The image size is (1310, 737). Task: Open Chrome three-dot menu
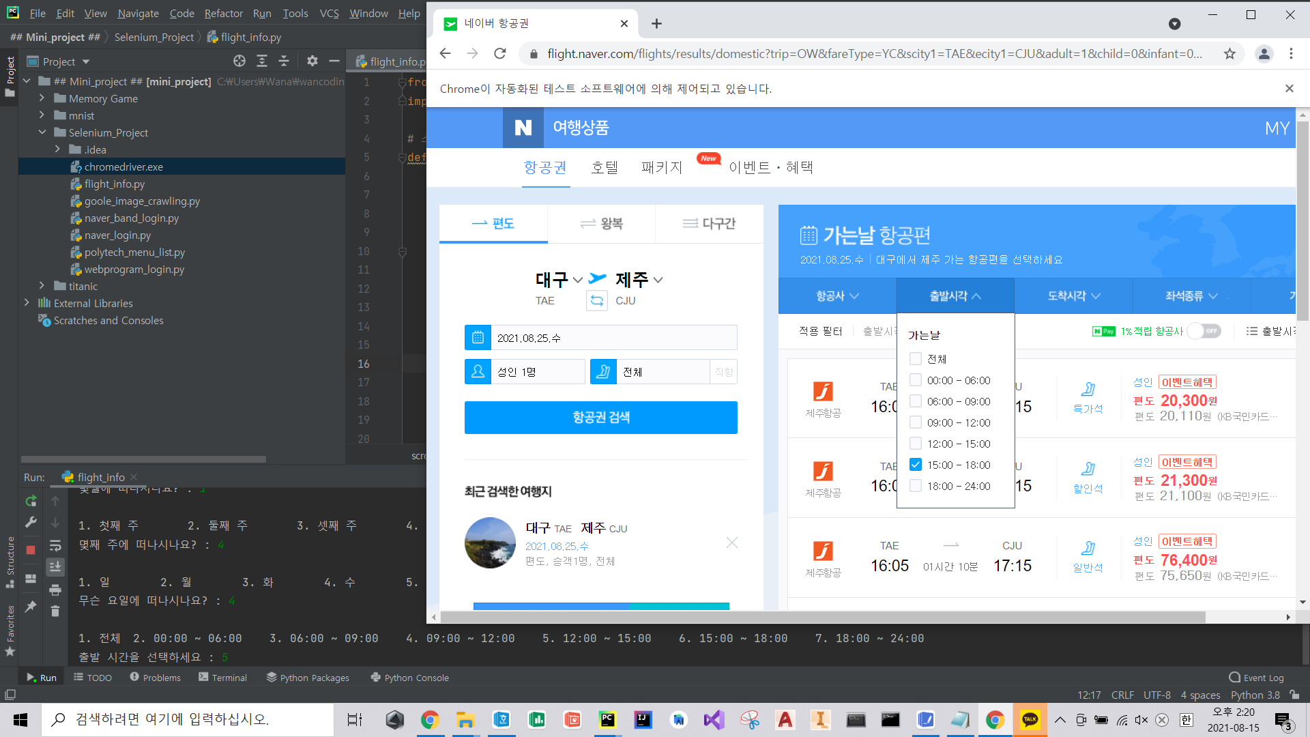pyautogui.click(x=1291, y=53)
